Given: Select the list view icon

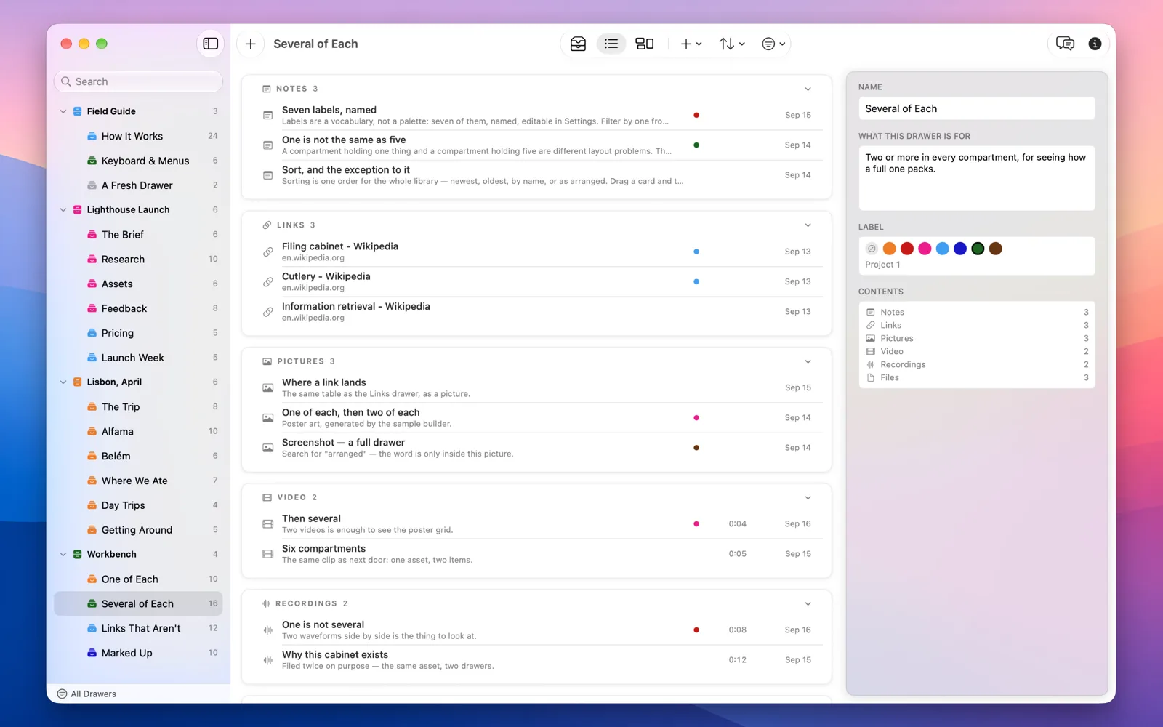Looking at the screenshot, I should (611, 44).
